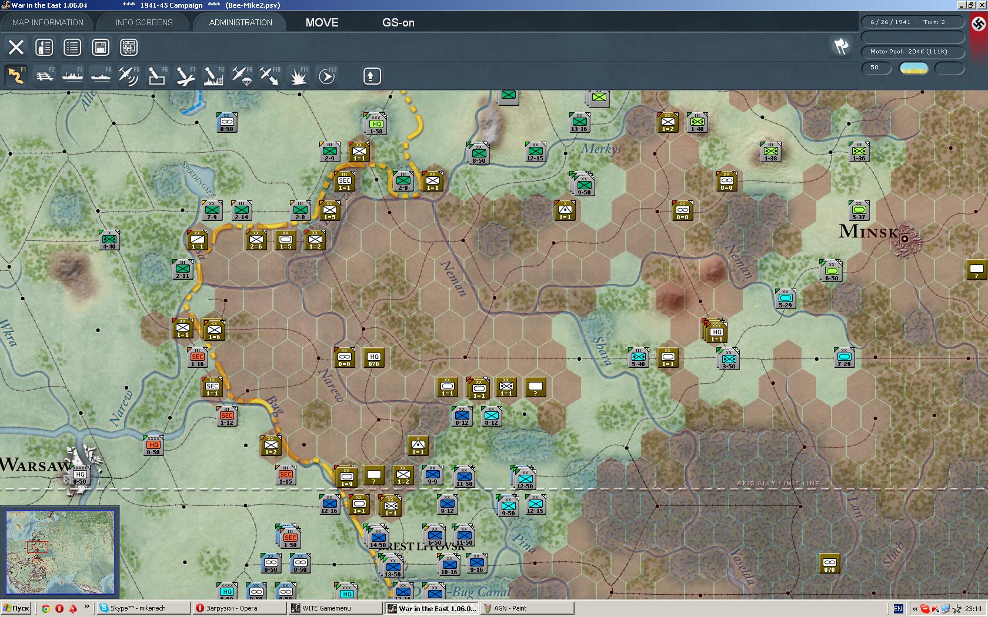Switch to WITE Gamemenu taskbar window
Screen dimensions: 988x617
coord(335,608)
